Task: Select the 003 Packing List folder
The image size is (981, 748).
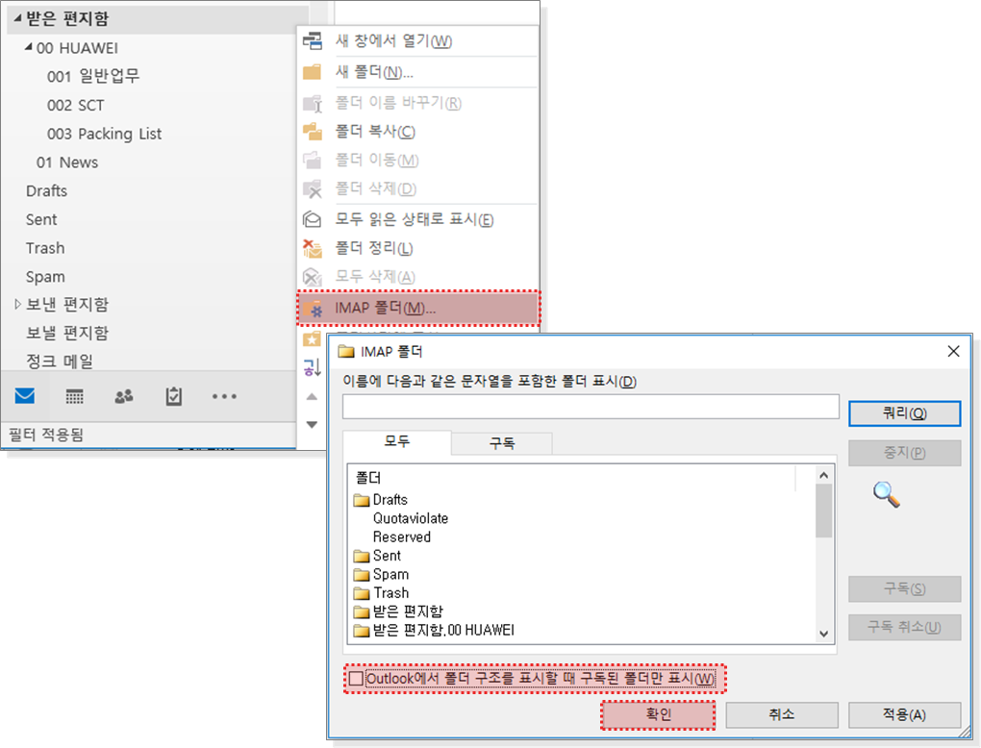Action: pos(104,134)
